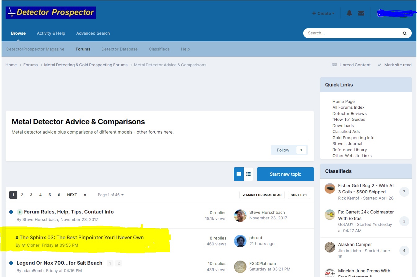Viewport: 417px width, 277px height.
Task: Jump to last page double-arrow icon
Action: pos(85,195)
